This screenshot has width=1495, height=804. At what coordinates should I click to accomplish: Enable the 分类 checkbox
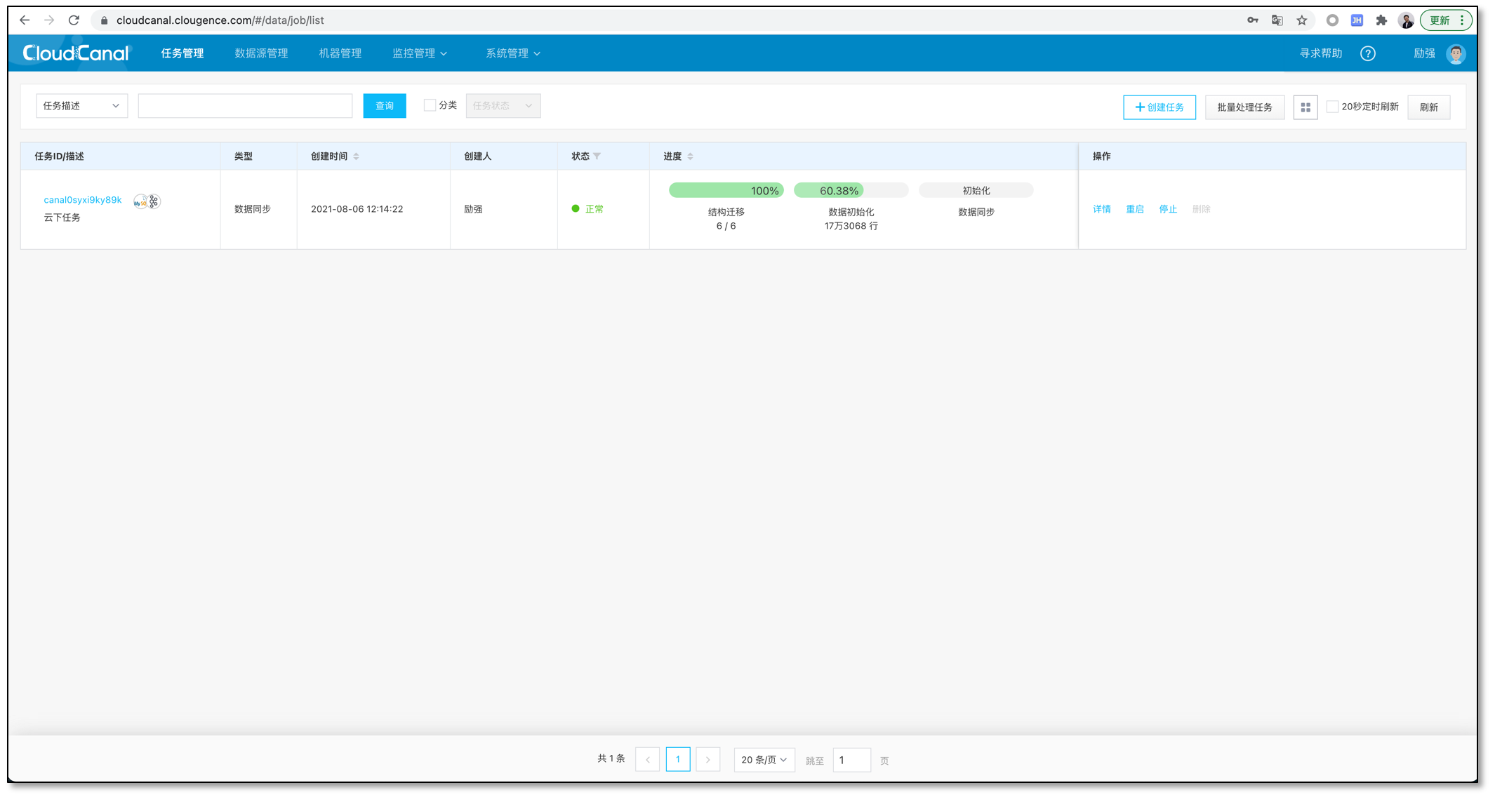(x=430, y=105)
